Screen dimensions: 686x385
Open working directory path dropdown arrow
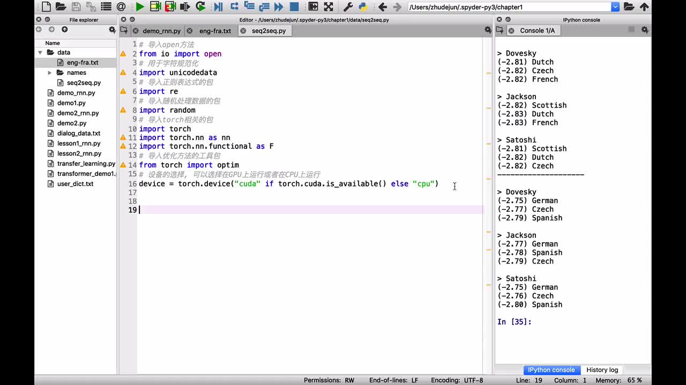click(615, 7)
